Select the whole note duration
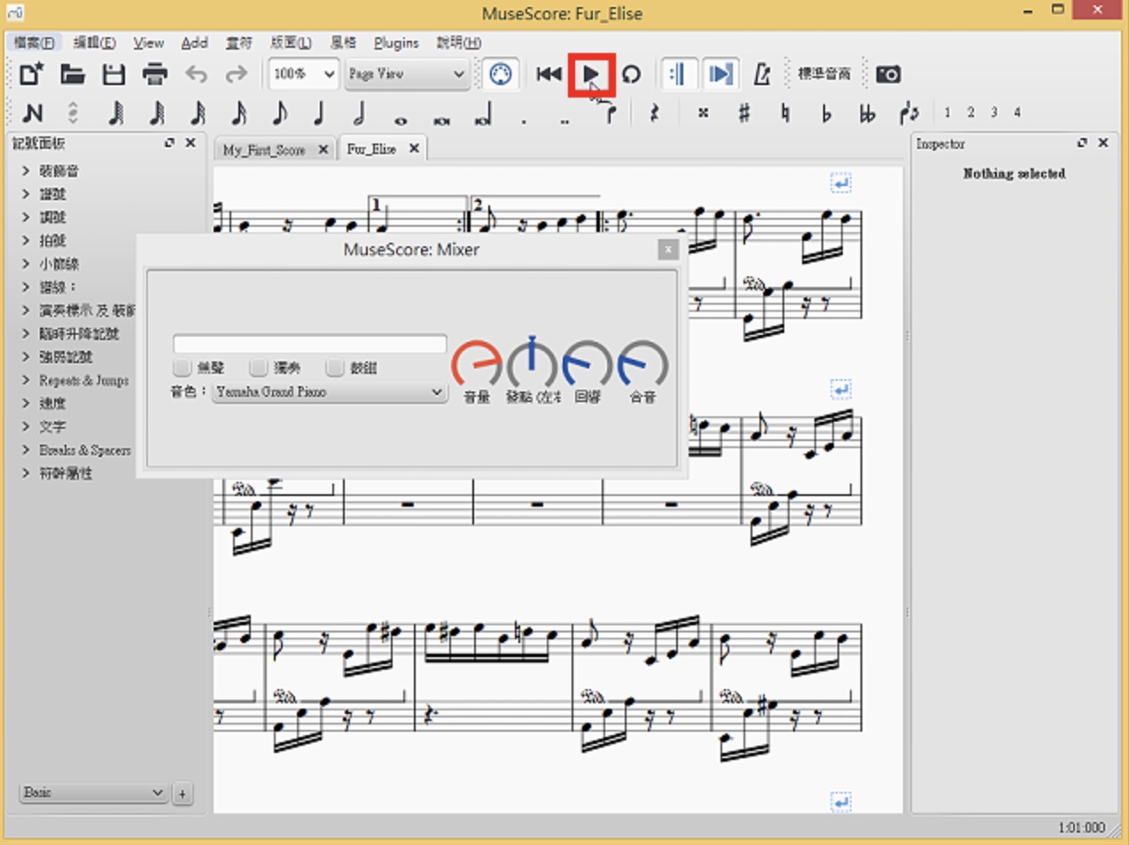 pos(401,120)
